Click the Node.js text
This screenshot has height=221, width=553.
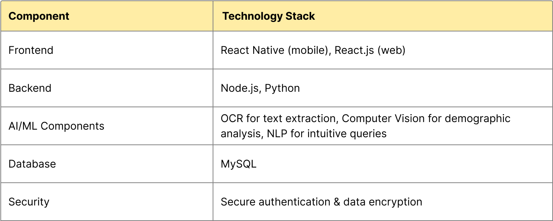click(x=240, y=88)
